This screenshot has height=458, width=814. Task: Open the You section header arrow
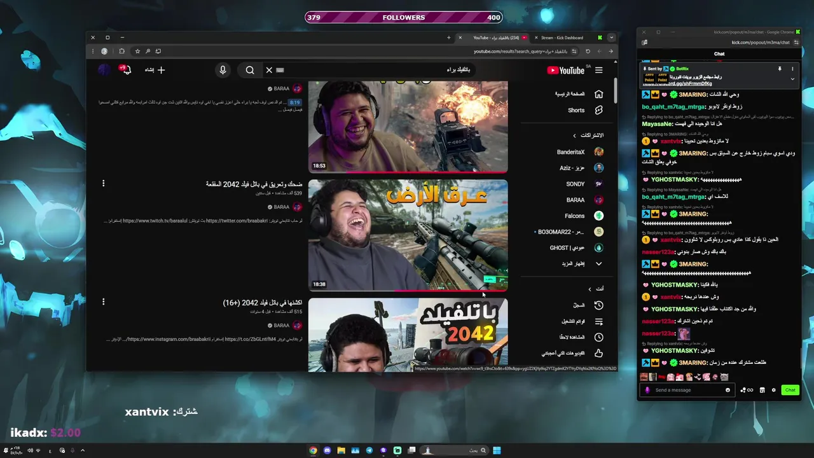click(x=590, y=289)
